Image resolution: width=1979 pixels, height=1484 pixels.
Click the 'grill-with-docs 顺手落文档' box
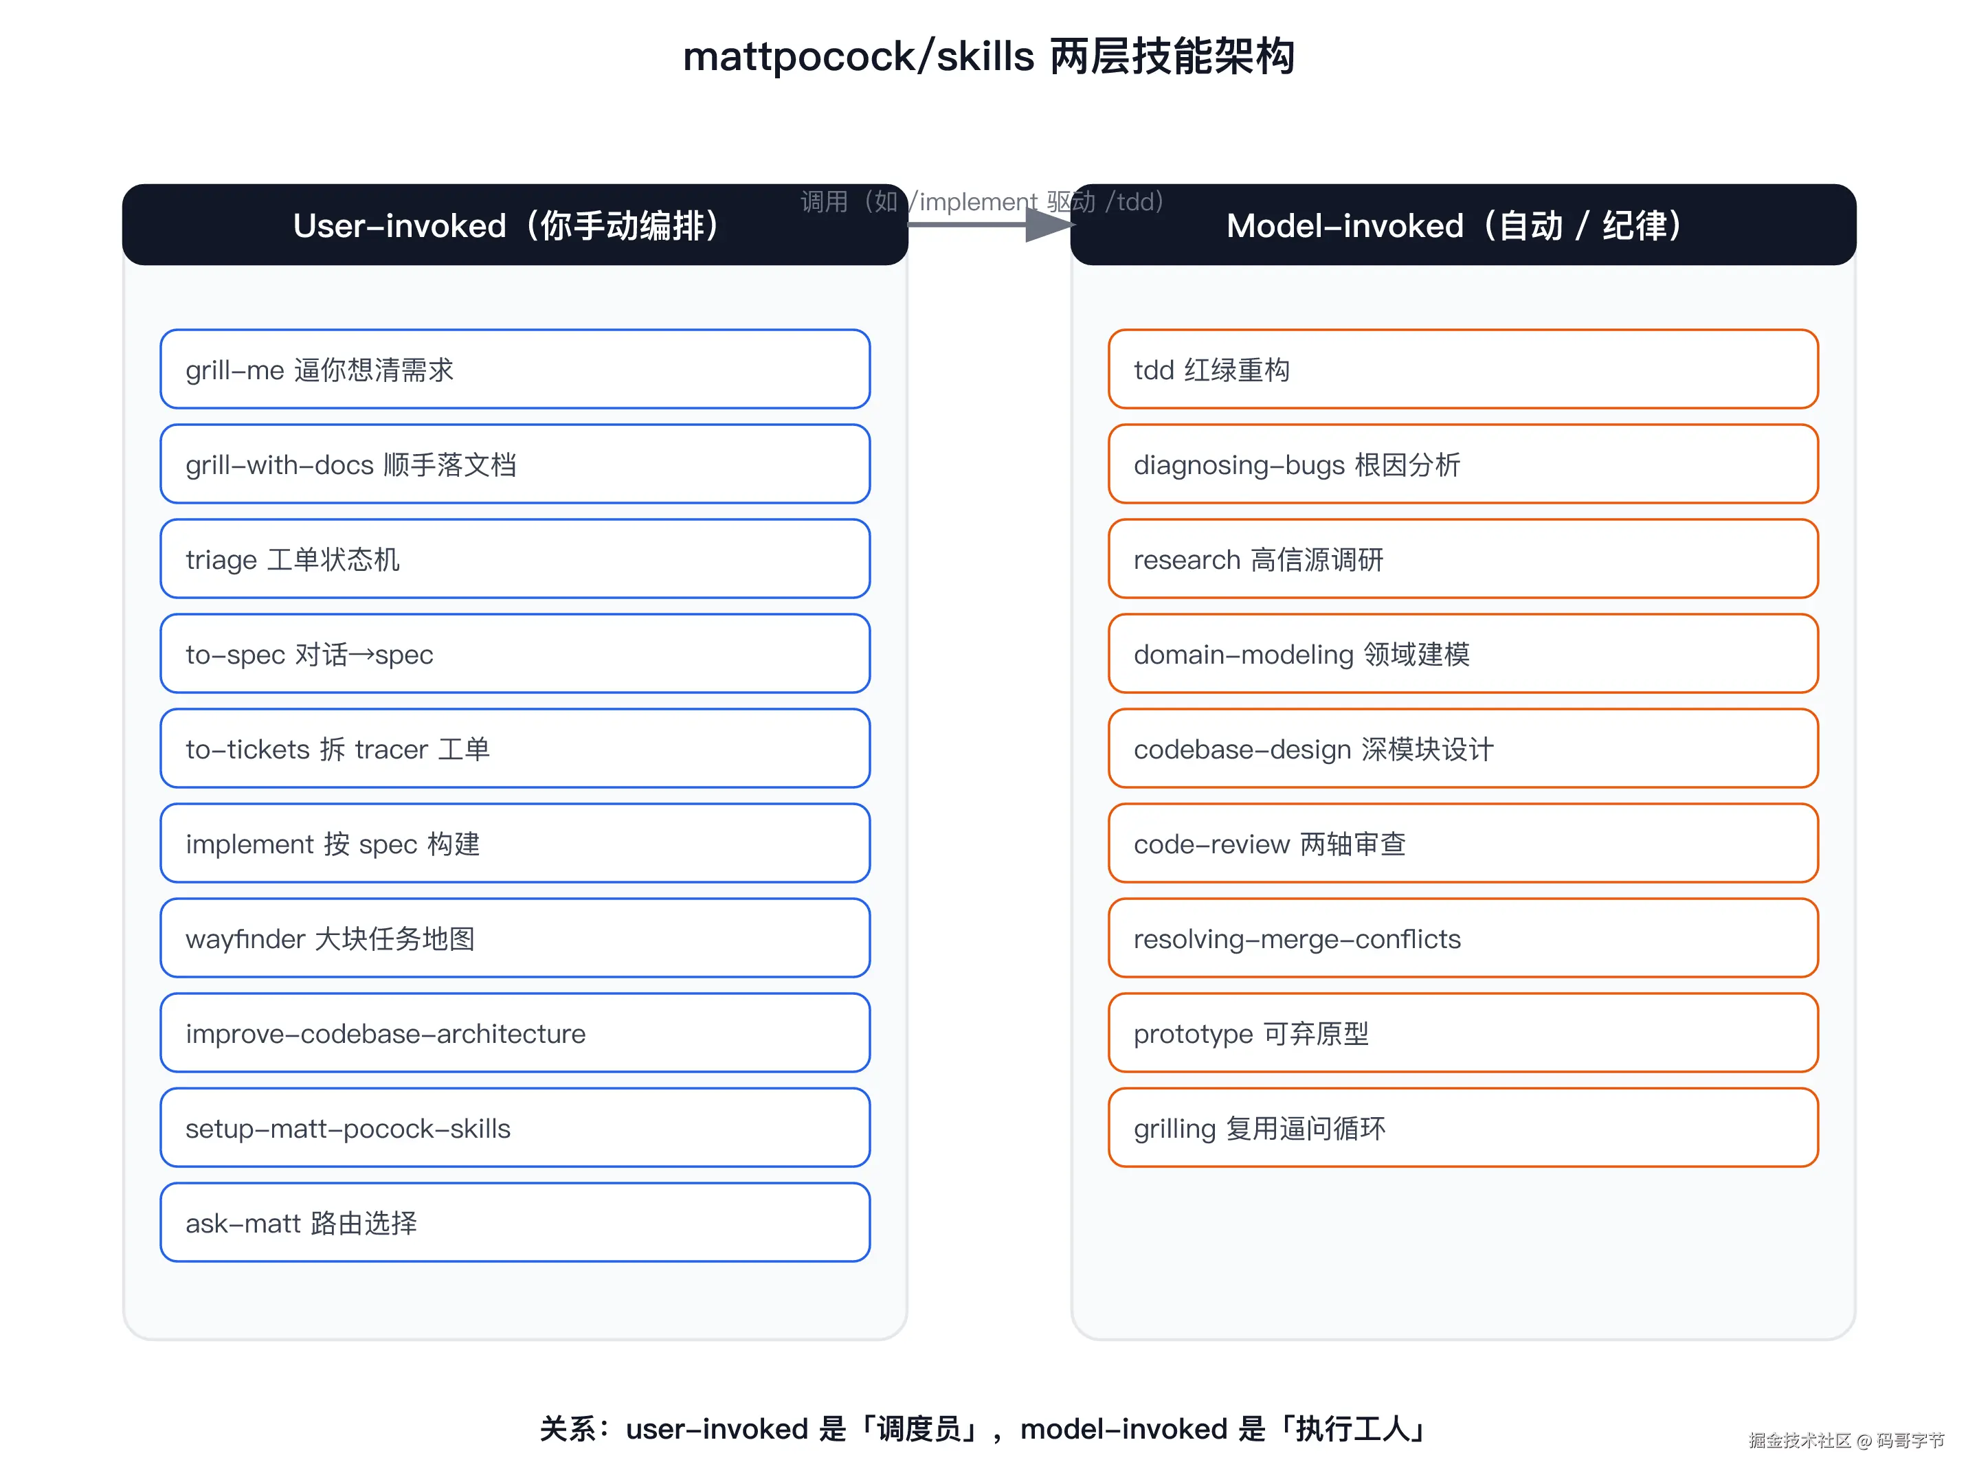click(515, 464)
